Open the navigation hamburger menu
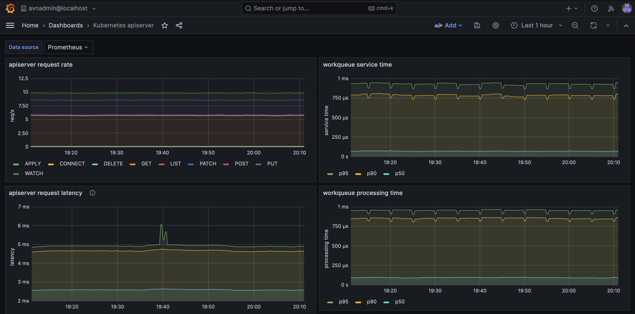Image resolution: width=635 pixels, height=314 pixels. point(10,25)
